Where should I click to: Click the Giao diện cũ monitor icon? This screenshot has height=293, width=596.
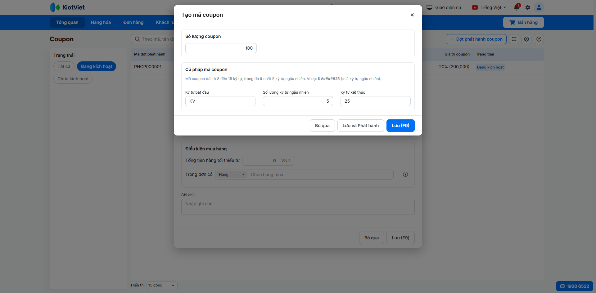(x=429, y=7)
